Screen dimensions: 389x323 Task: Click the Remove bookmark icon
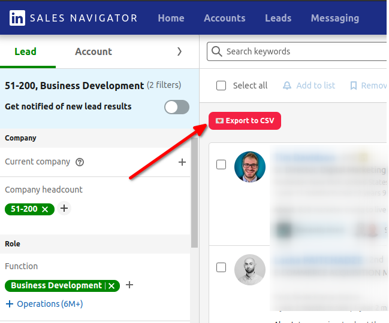point(353,86)
